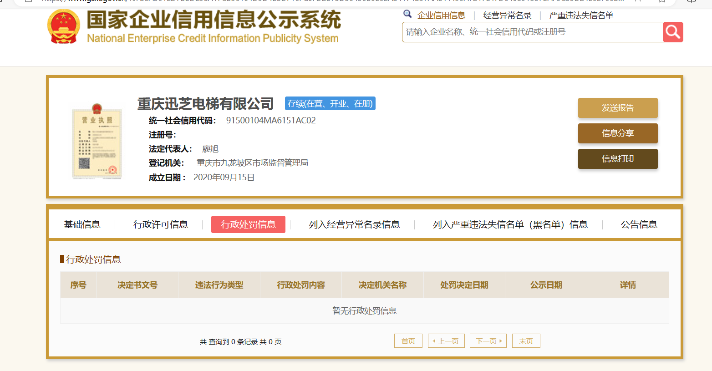
Task: Click 行政处罚内容 column header
Action: pos(301,285)
